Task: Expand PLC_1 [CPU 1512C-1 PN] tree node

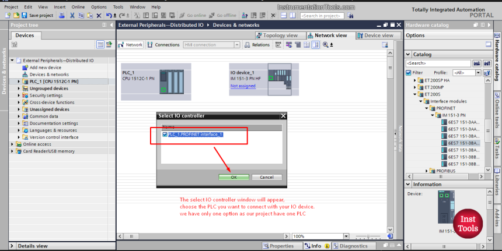Action: (x=19, y=82)
